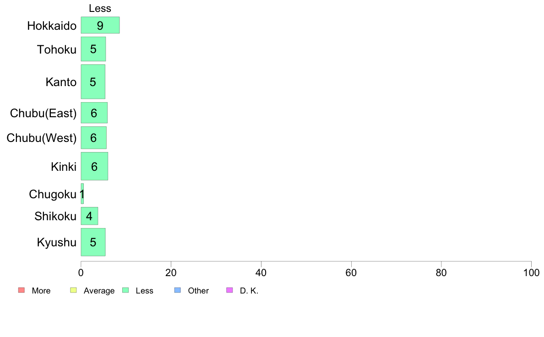Select the Chubu(East) bar
The image size is (544, 337).
(x=94, y=113)
